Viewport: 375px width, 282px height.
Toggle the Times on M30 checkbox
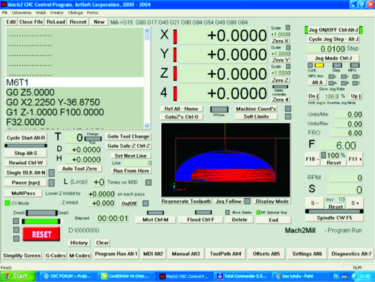(x=148, y=183)
